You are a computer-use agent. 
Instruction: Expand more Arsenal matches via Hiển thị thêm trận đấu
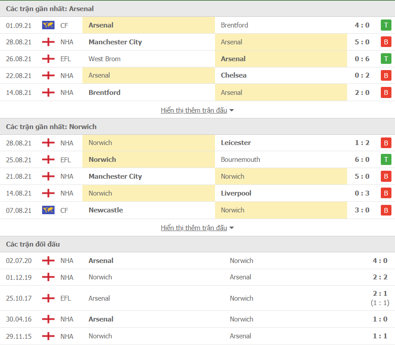click(x=194, y=110)
